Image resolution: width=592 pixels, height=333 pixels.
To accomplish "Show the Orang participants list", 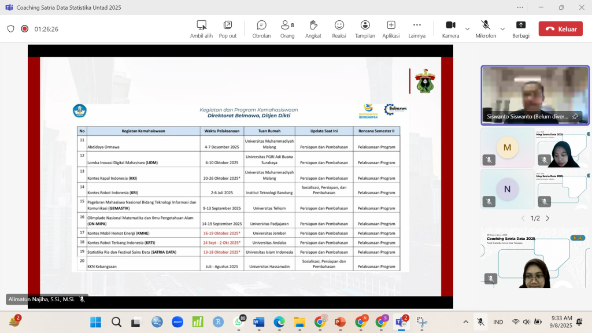I will click(x=287, y=28).
